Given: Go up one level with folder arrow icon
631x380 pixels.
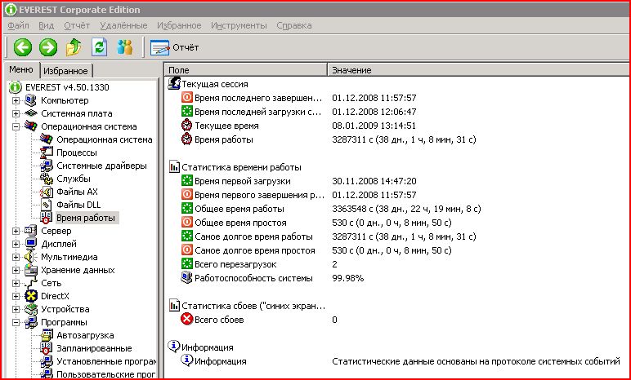Looking at the screenshot, I should [x=74, y=47].
